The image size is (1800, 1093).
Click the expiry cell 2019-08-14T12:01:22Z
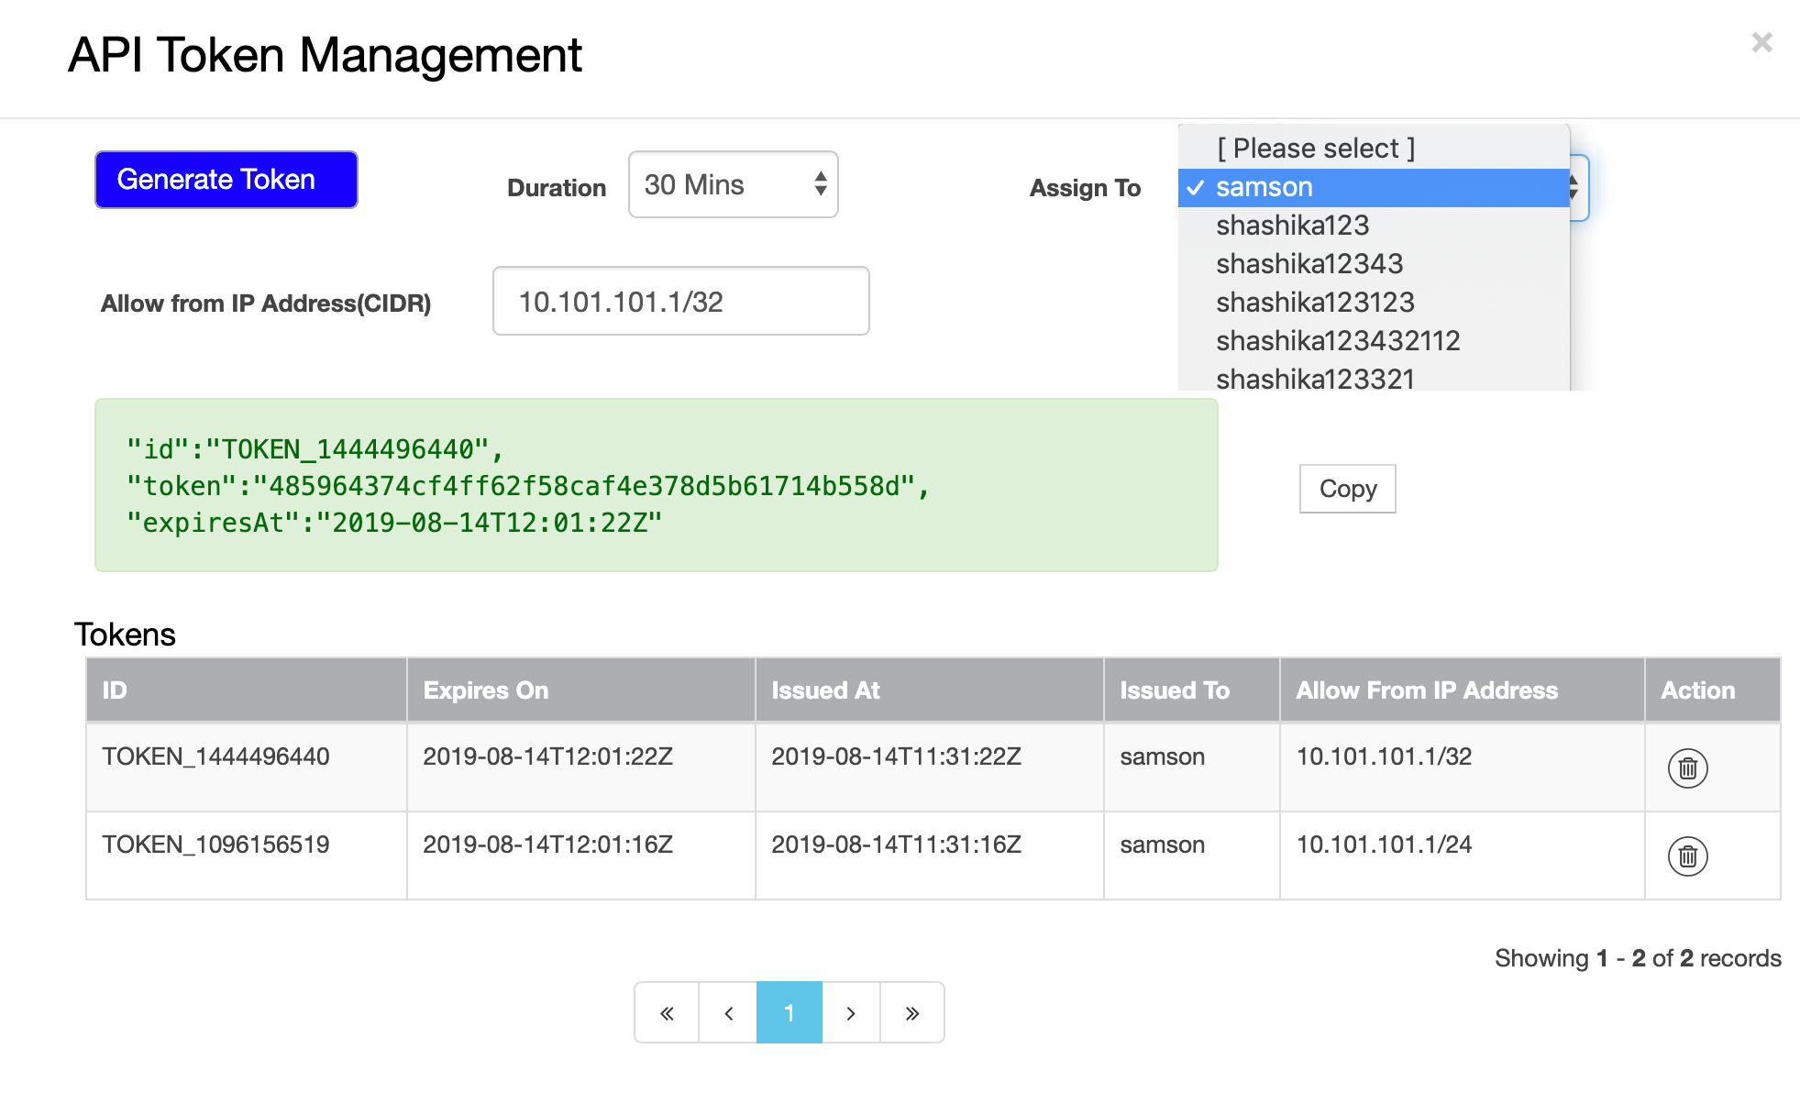[581, 767]
